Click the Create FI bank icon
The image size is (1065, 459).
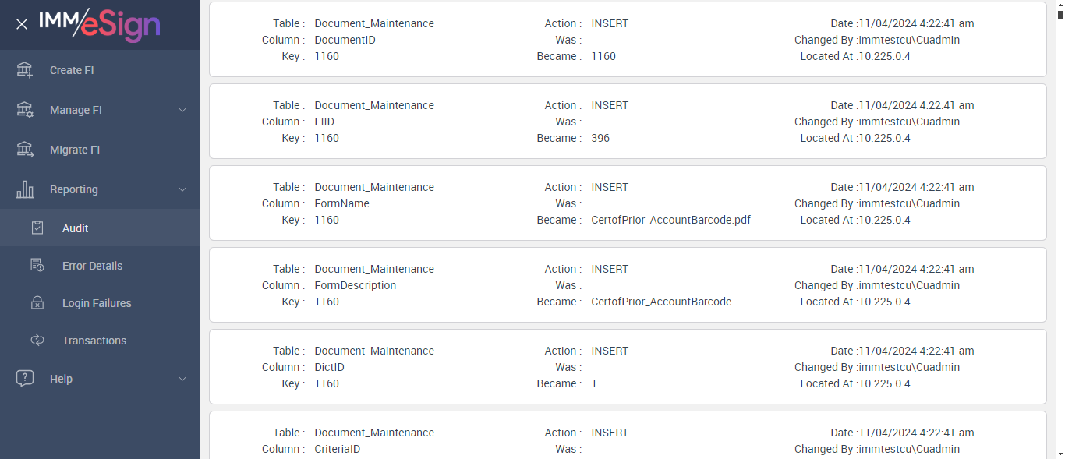25,70
